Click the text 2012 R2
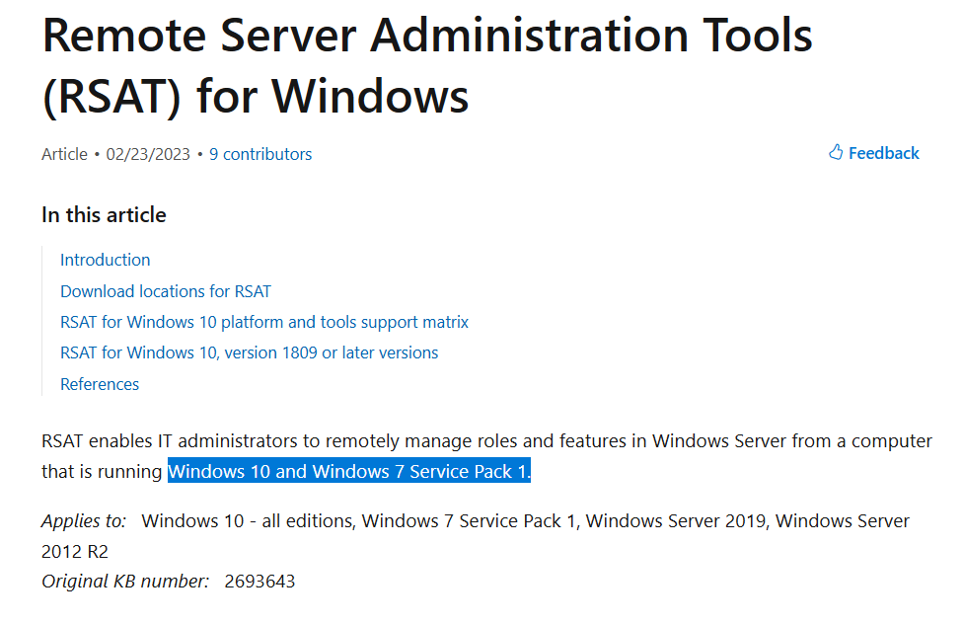This screenshot has height=625, width=963. pos(75,552)
